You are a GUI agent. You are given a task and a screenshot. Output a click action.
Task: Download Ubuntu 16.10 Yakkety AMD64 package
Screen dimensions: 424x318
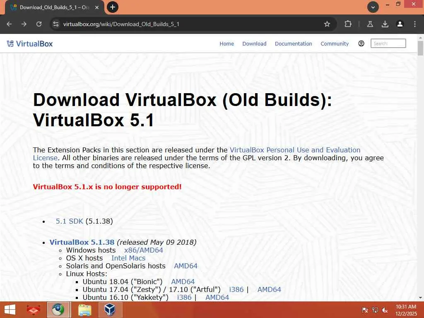(217, 297)
